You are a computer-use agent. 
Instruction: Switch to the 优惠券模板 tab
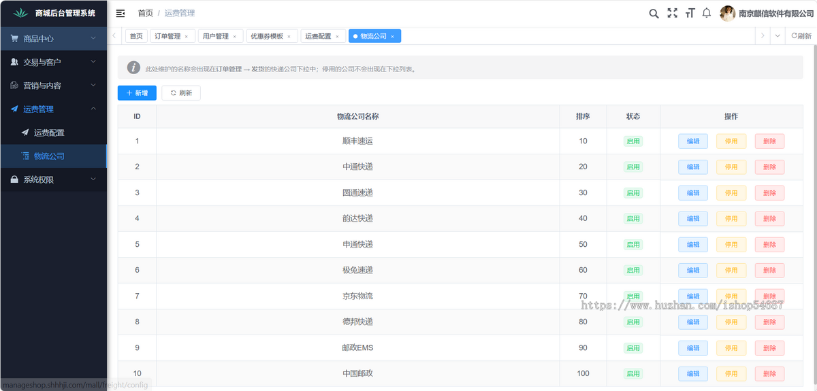coord(267,36)
